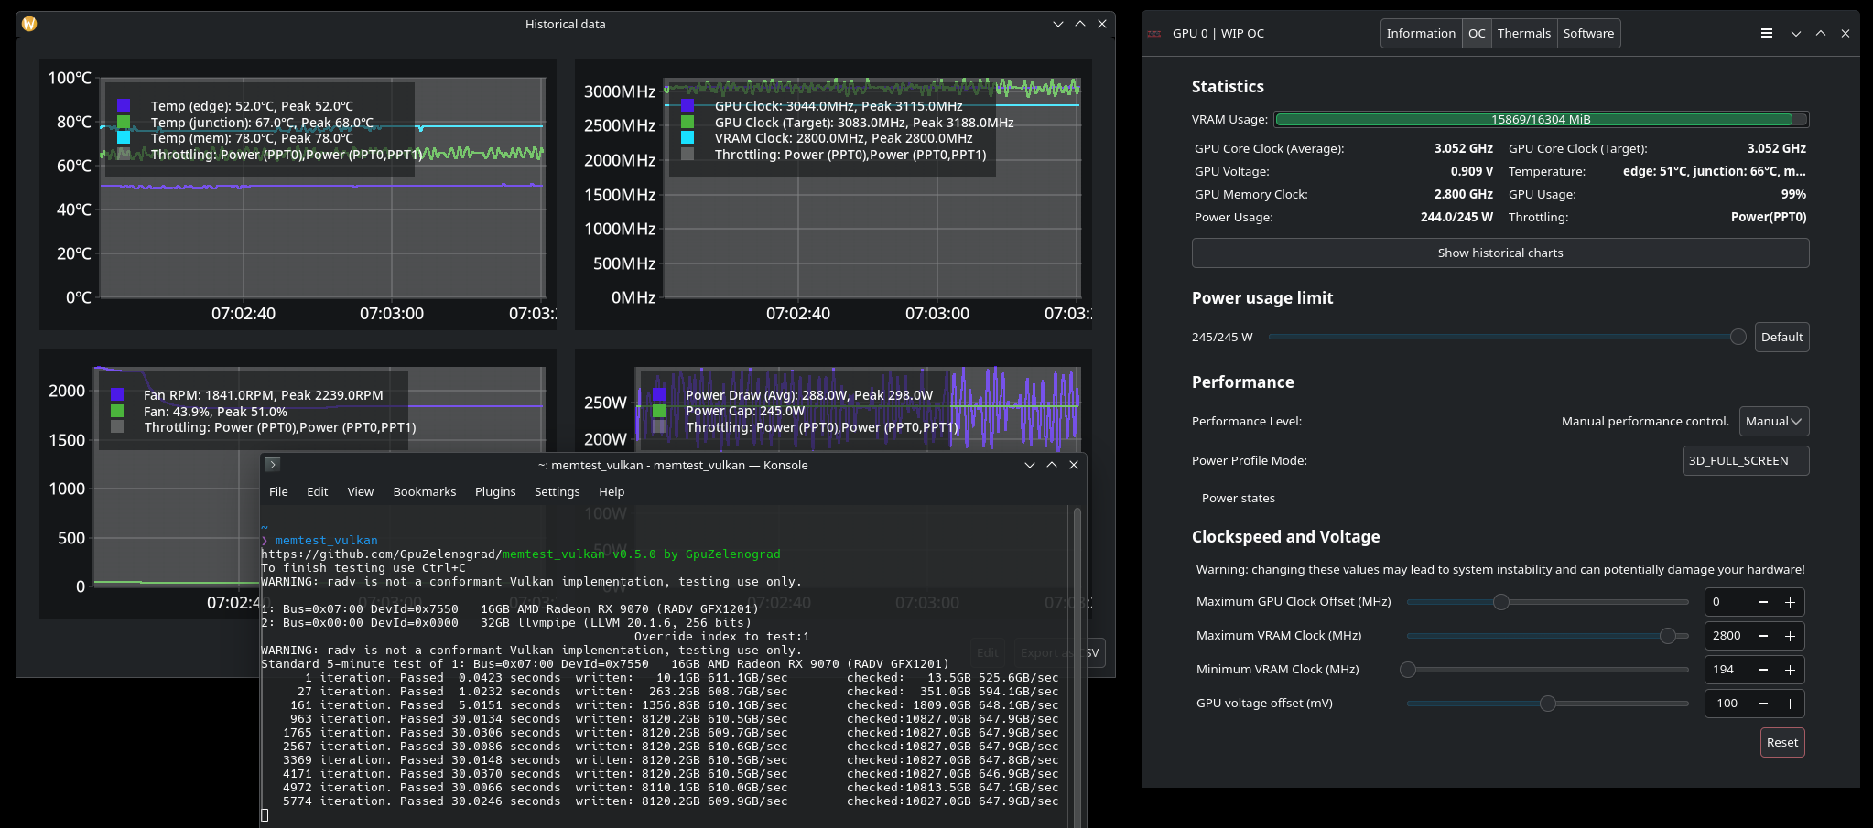Click the Throttling Power(PPT0) value in Statistics
The image size is (1873, 828).
[x=1768, y=217]
